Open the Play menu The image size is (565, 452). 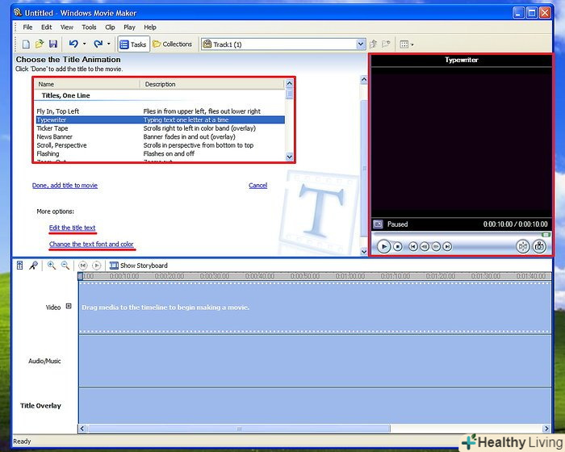[x=129, y=27]
